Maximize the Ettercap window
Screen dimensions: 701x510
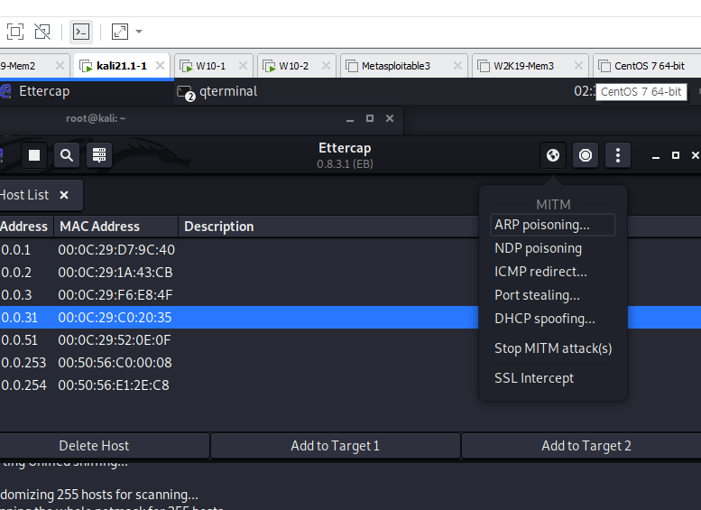[x=676, y=155]
